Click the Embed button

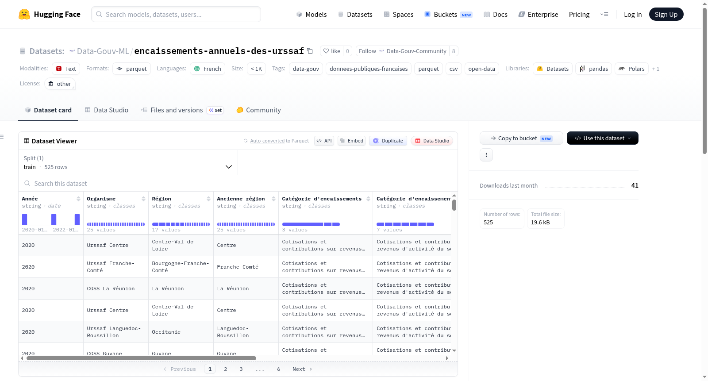click(x=351, y=141)
